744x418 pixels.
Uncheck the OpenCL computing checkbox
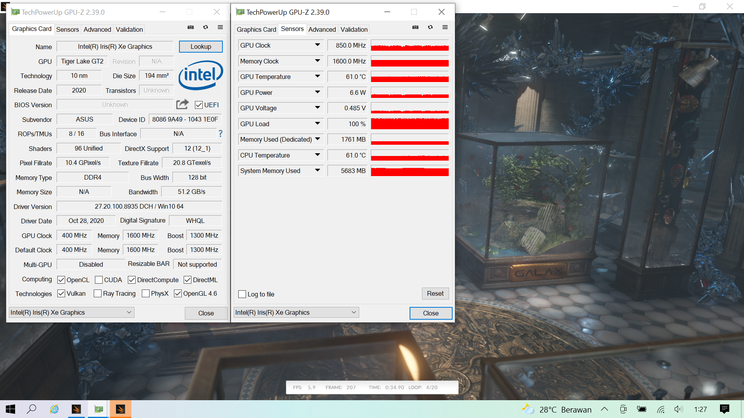[x=62, y=280]
